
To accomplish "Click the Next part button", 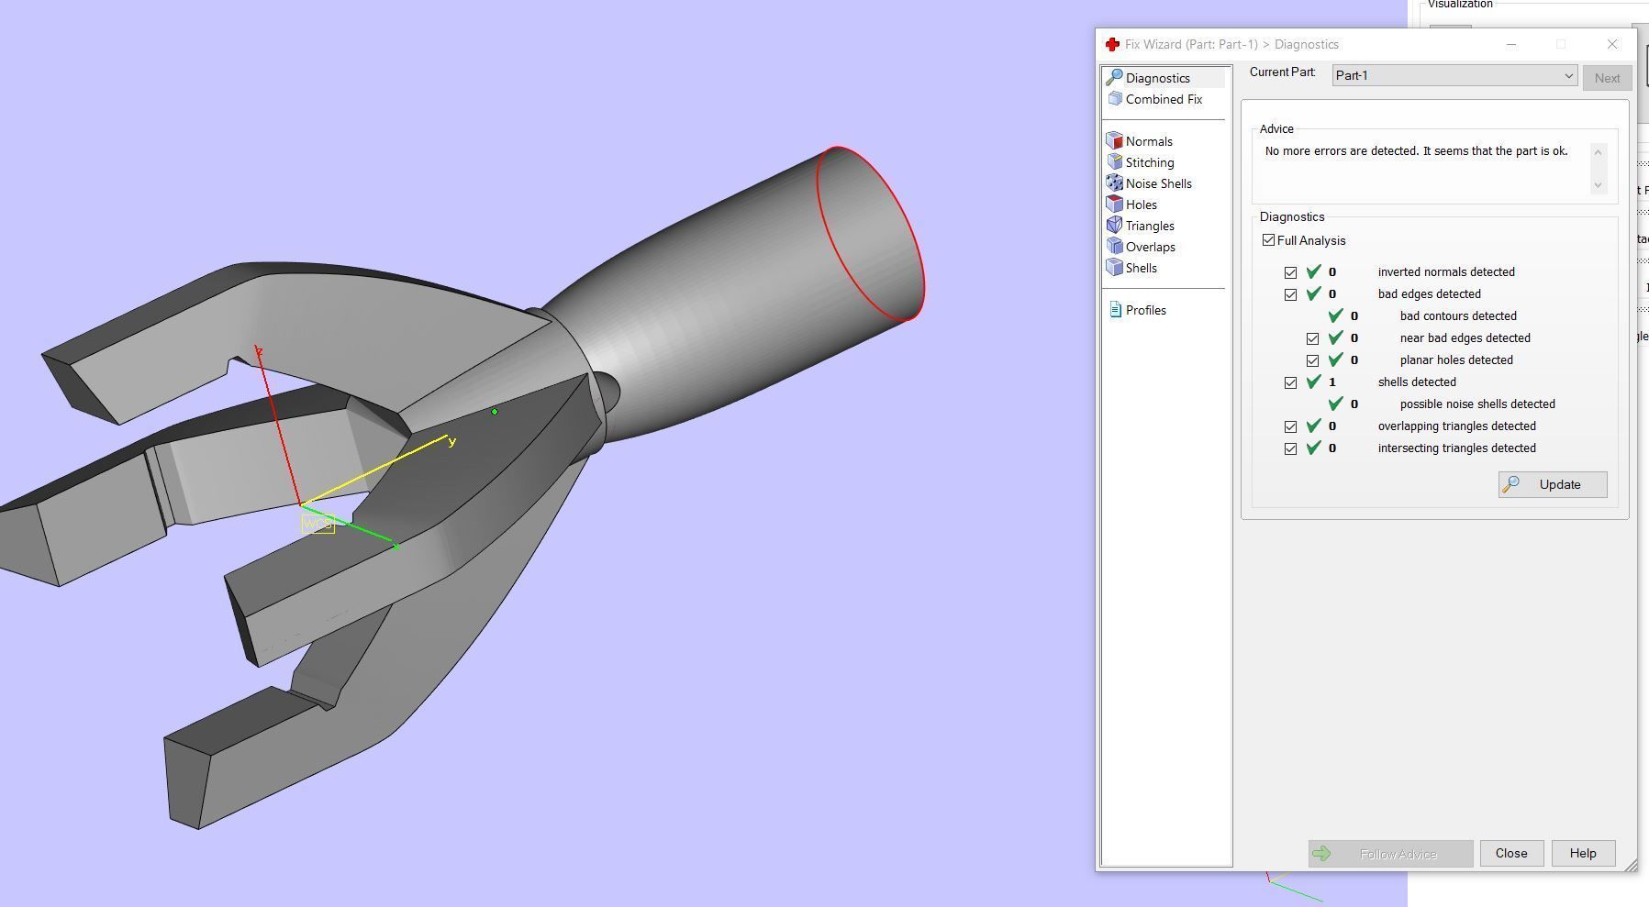I will tap(1607, 78).
